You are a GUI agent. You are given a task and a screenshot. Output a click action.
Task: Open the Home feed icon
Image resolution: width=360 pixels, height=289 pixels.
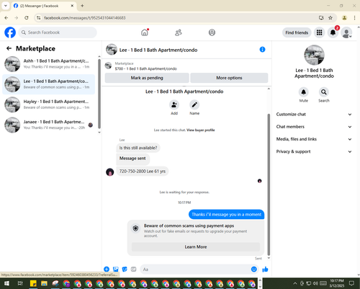click(145, 32)
